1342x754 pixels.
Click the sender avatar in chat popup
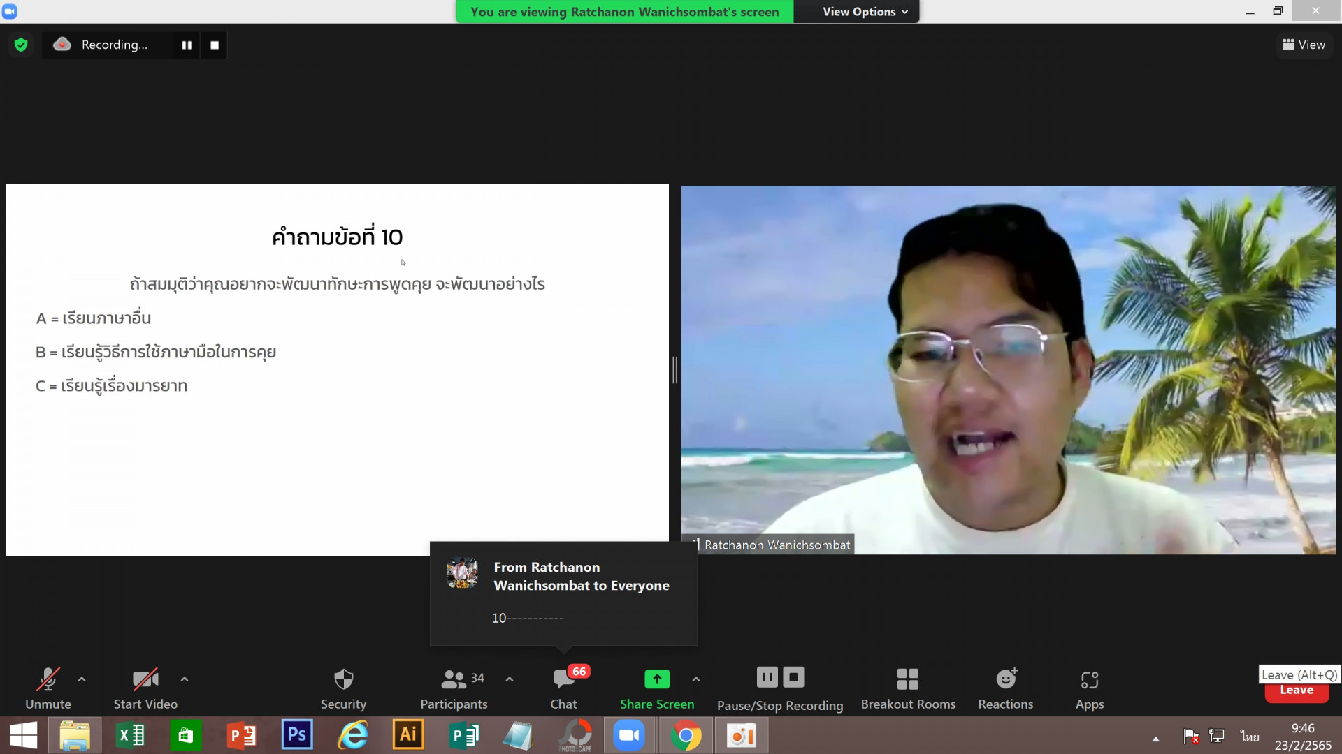462,573
